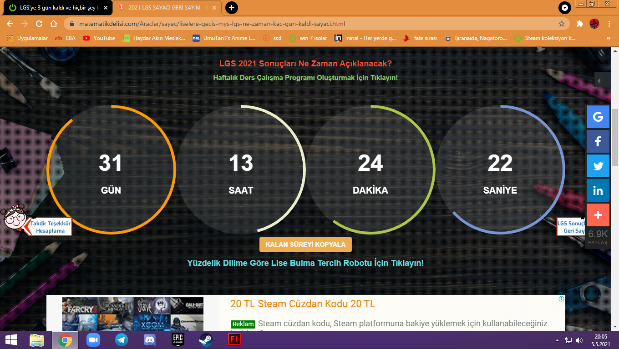Screen dimensions: 619x349
Task: Open Discord from taskbar
Action: [149, 339]
